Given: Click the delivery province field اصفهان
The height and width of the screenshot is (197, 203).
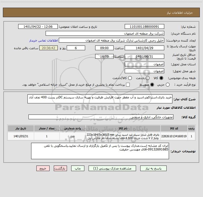Looking at the screenshot, I should click(144, 64).
